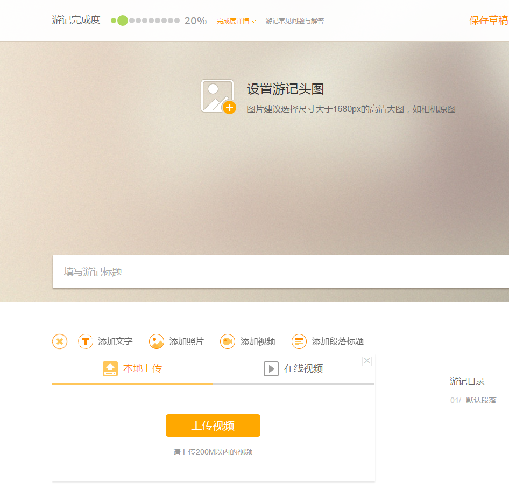Click the local upload tray icon
Screen dimensions: 509x496
110,369
